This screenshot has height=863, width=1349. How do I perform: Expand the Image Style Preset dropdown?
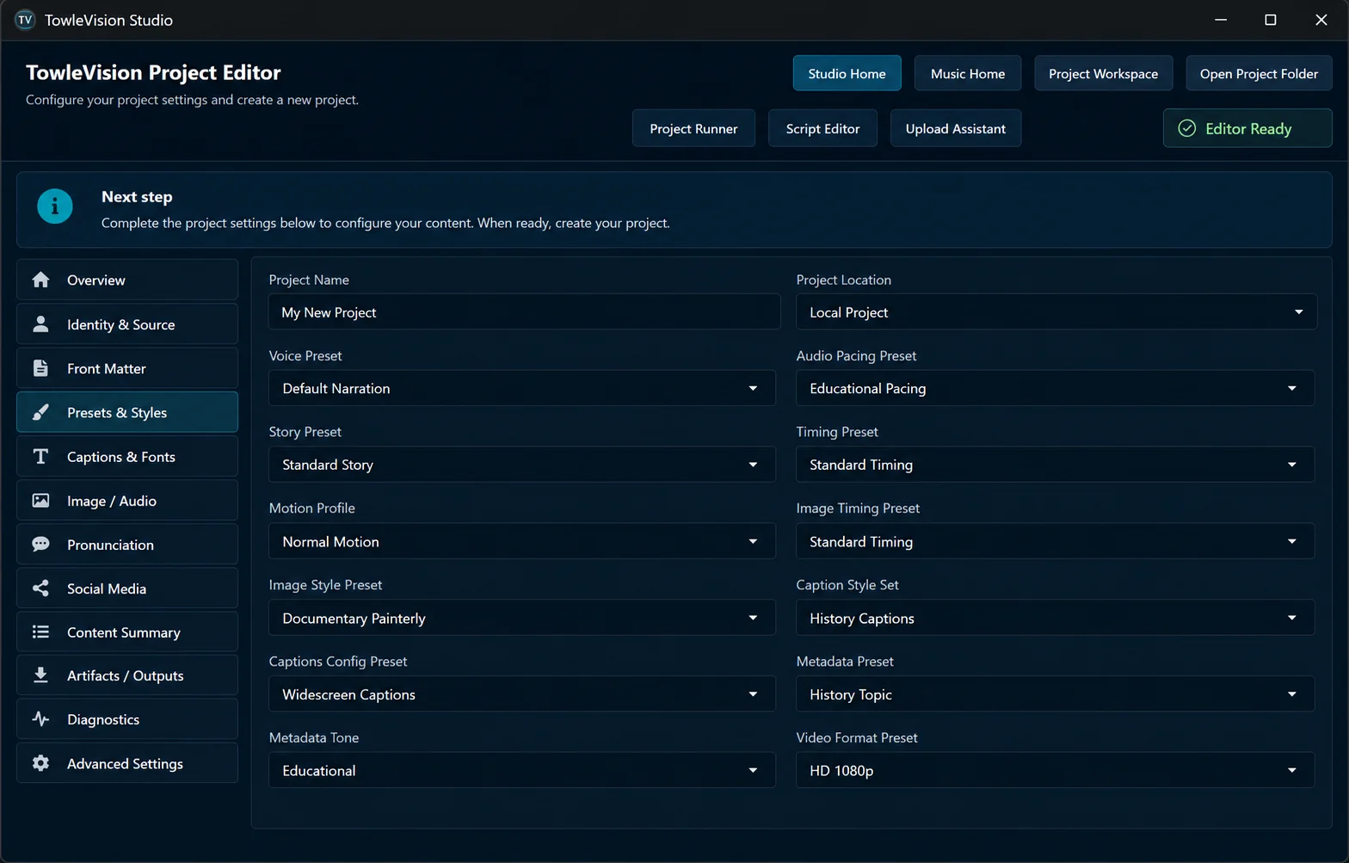522,618
